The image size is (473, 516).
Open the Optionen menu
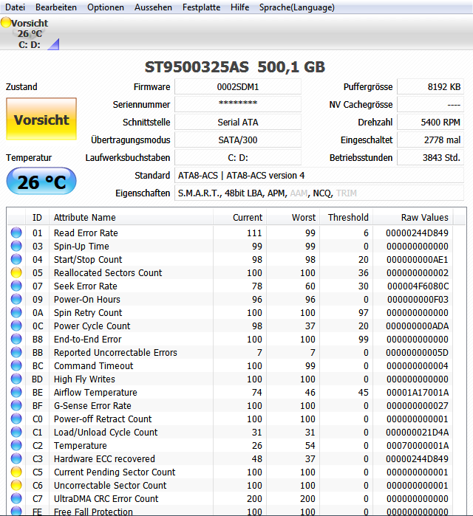tap(106, 7)
